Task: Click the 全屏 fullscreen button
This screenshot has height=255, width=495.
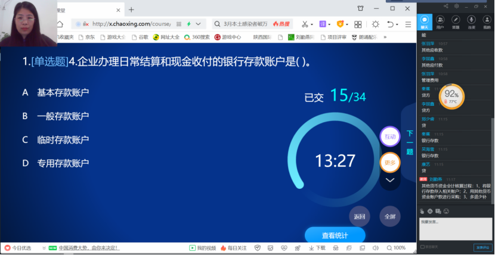Action: [389, 216]
